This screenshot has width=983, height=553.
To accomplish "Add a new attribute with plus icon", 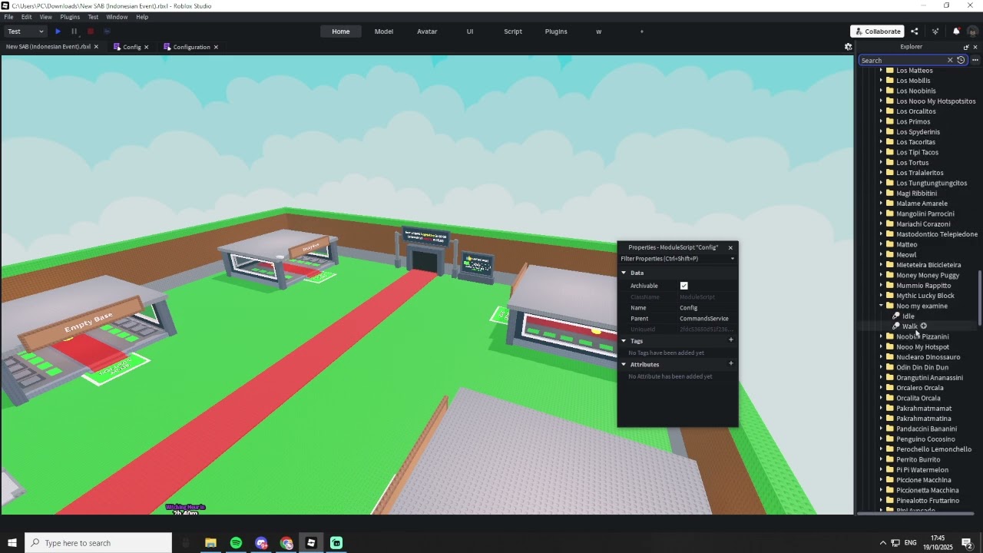I will [x=730, y=364].
